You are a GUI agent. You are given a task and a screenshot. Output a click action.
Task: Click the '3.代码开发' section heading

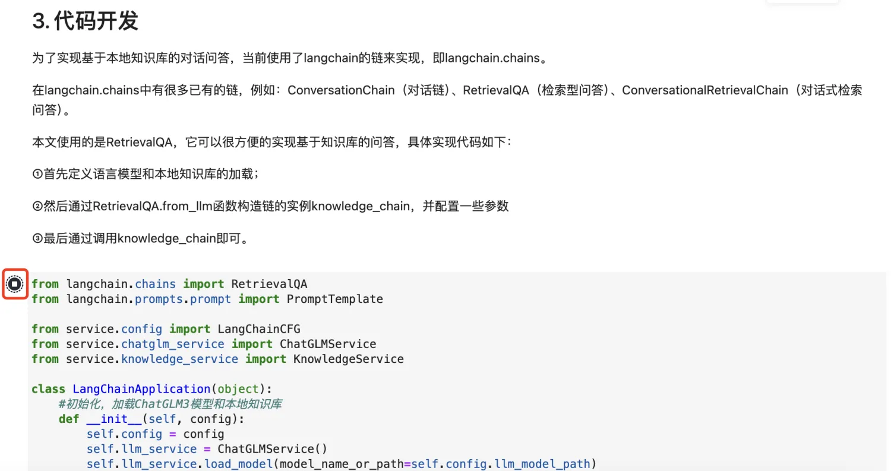coord(86,21)
